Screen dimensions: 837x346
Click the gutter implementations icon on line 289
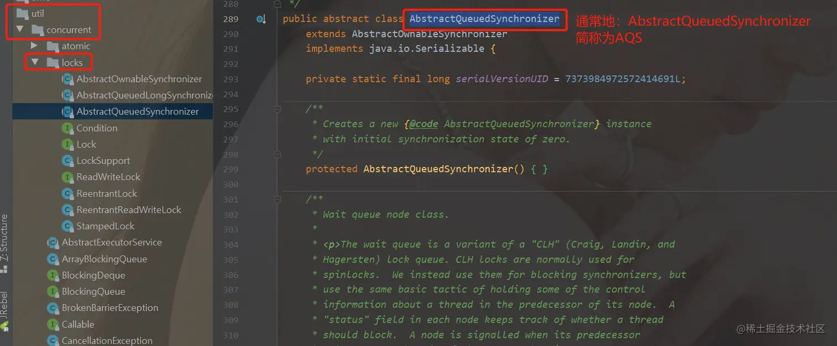261,19
